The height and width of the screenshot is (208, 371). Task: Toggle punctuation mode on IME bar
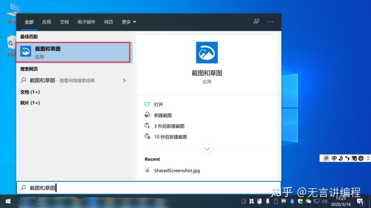pyautogui.click(x=347, y=158)
